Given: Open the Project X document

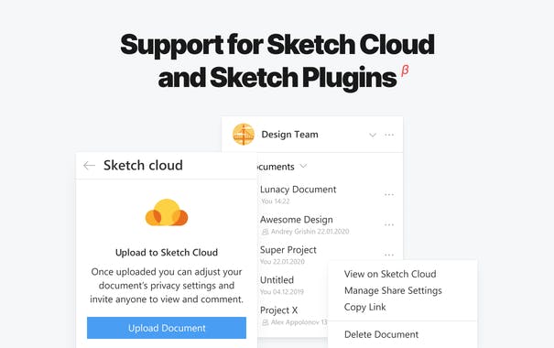Looking at the screenshot, I should point(278,310).
